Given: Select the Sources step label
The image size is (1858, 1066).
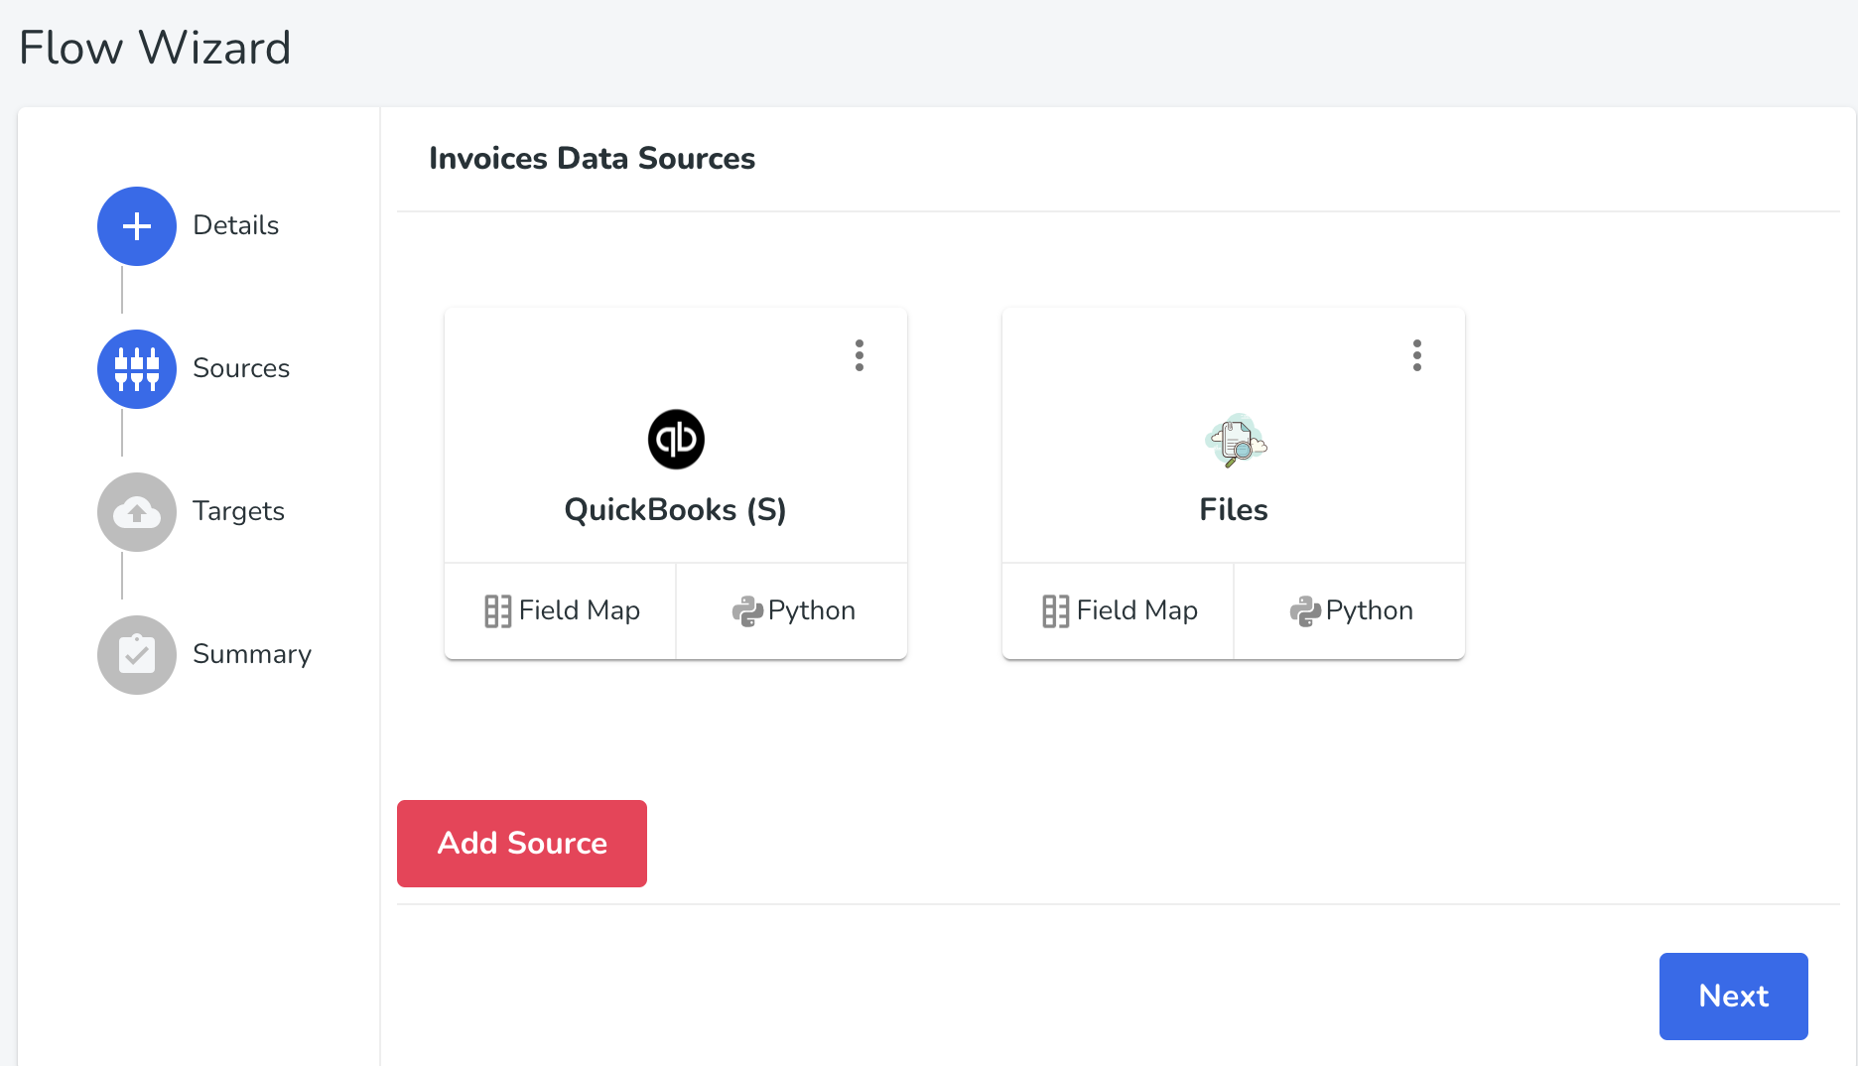Looking at the screenshot, I should click(x=241, y=368).
